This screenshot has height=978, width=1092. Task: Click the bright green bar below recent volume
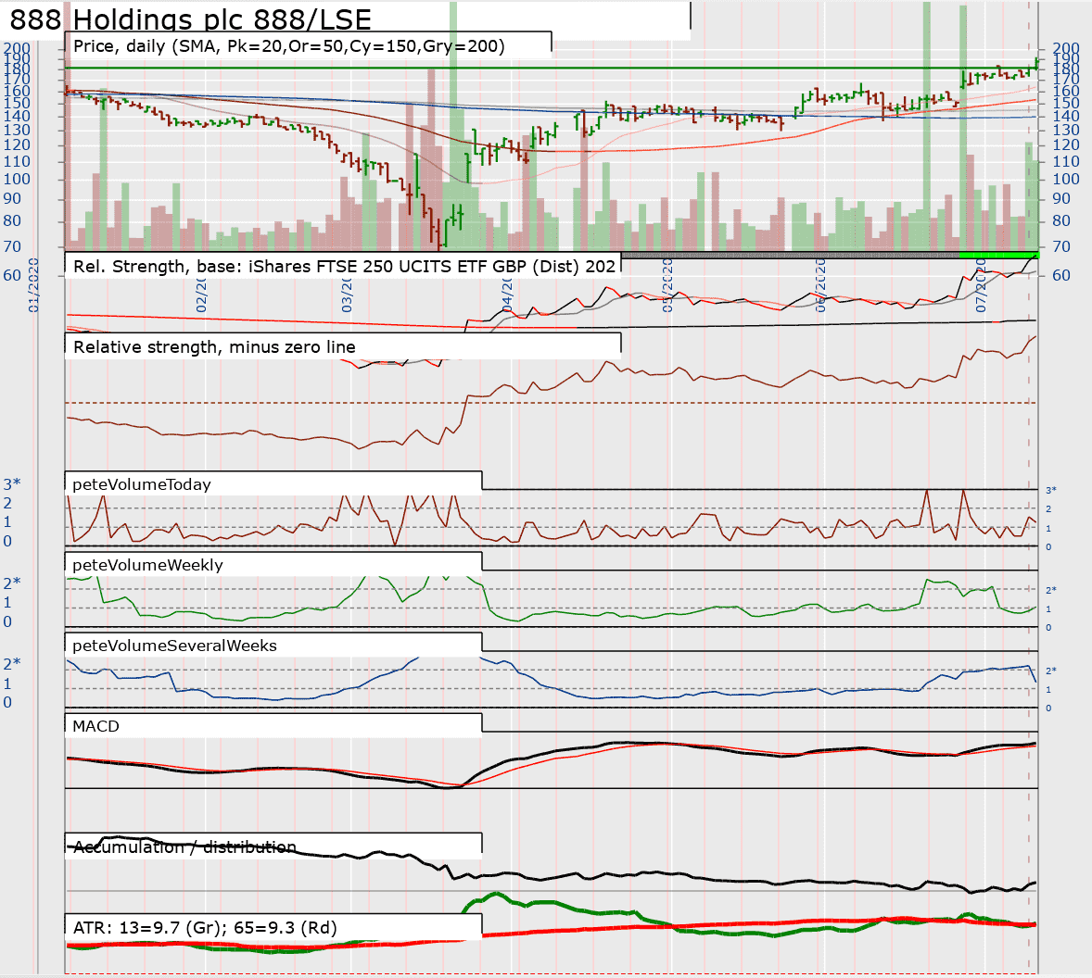coord(998,255)
